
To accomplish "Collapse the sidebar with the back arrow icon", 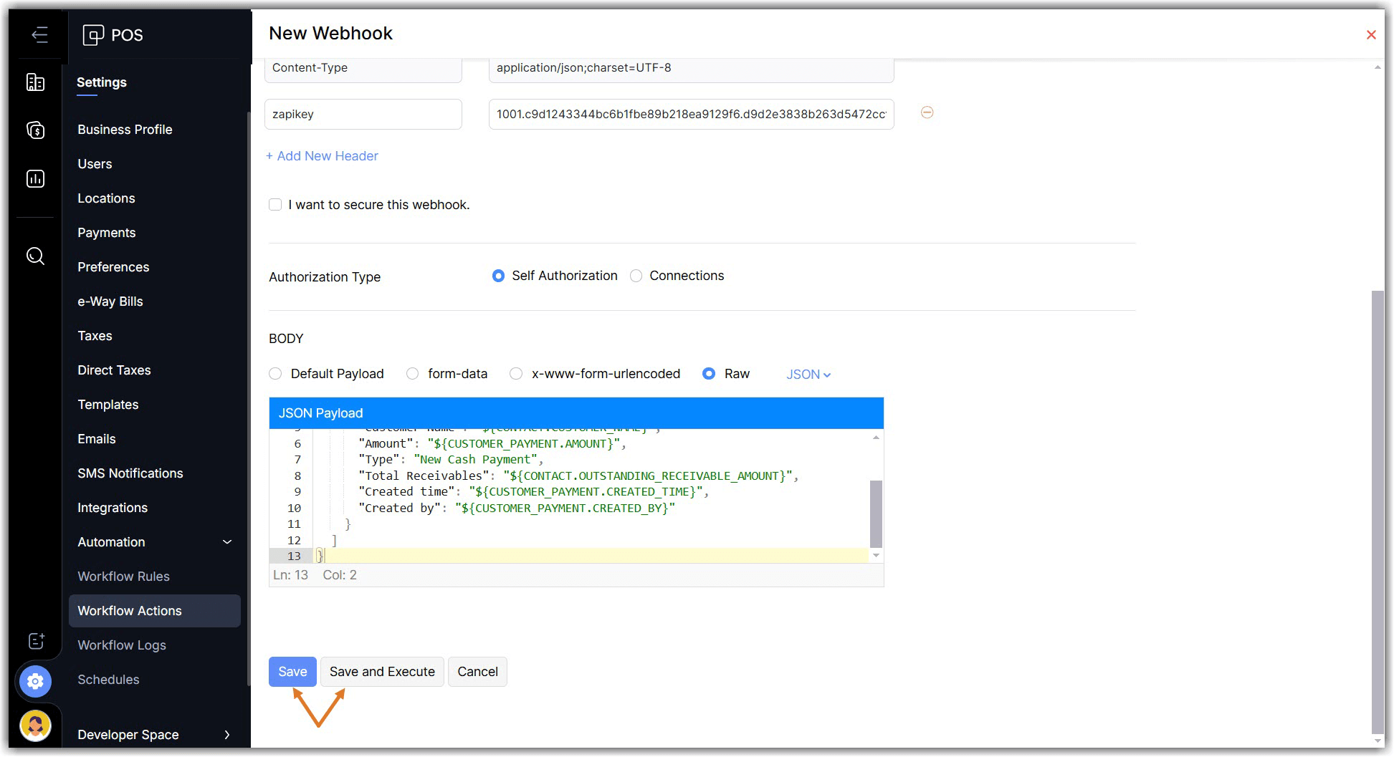I will 39,34.
